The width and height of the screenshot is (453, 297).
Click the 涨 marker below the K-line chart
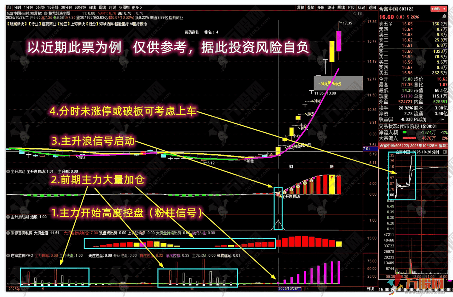tap(331, 166)
